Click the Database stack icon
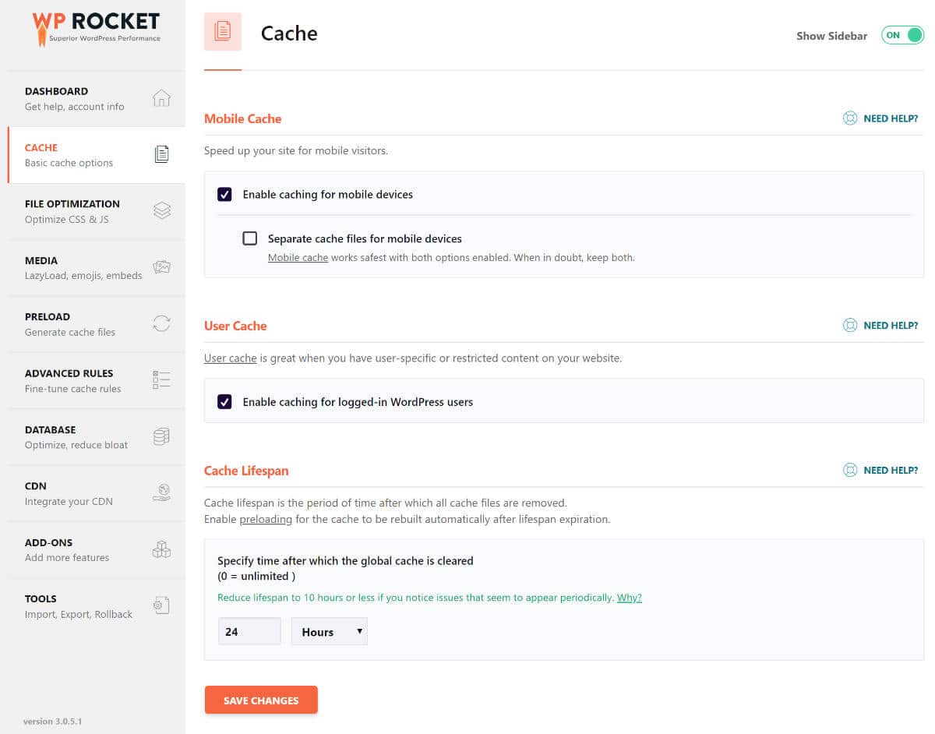The image size is (935, 734). coord(161,436)
